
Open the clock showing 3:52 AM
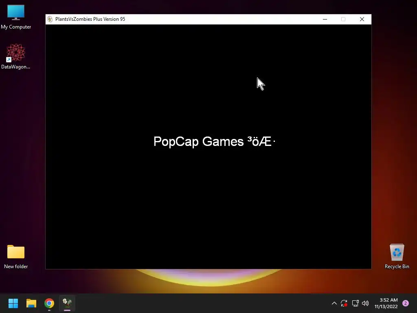[386, 303]
